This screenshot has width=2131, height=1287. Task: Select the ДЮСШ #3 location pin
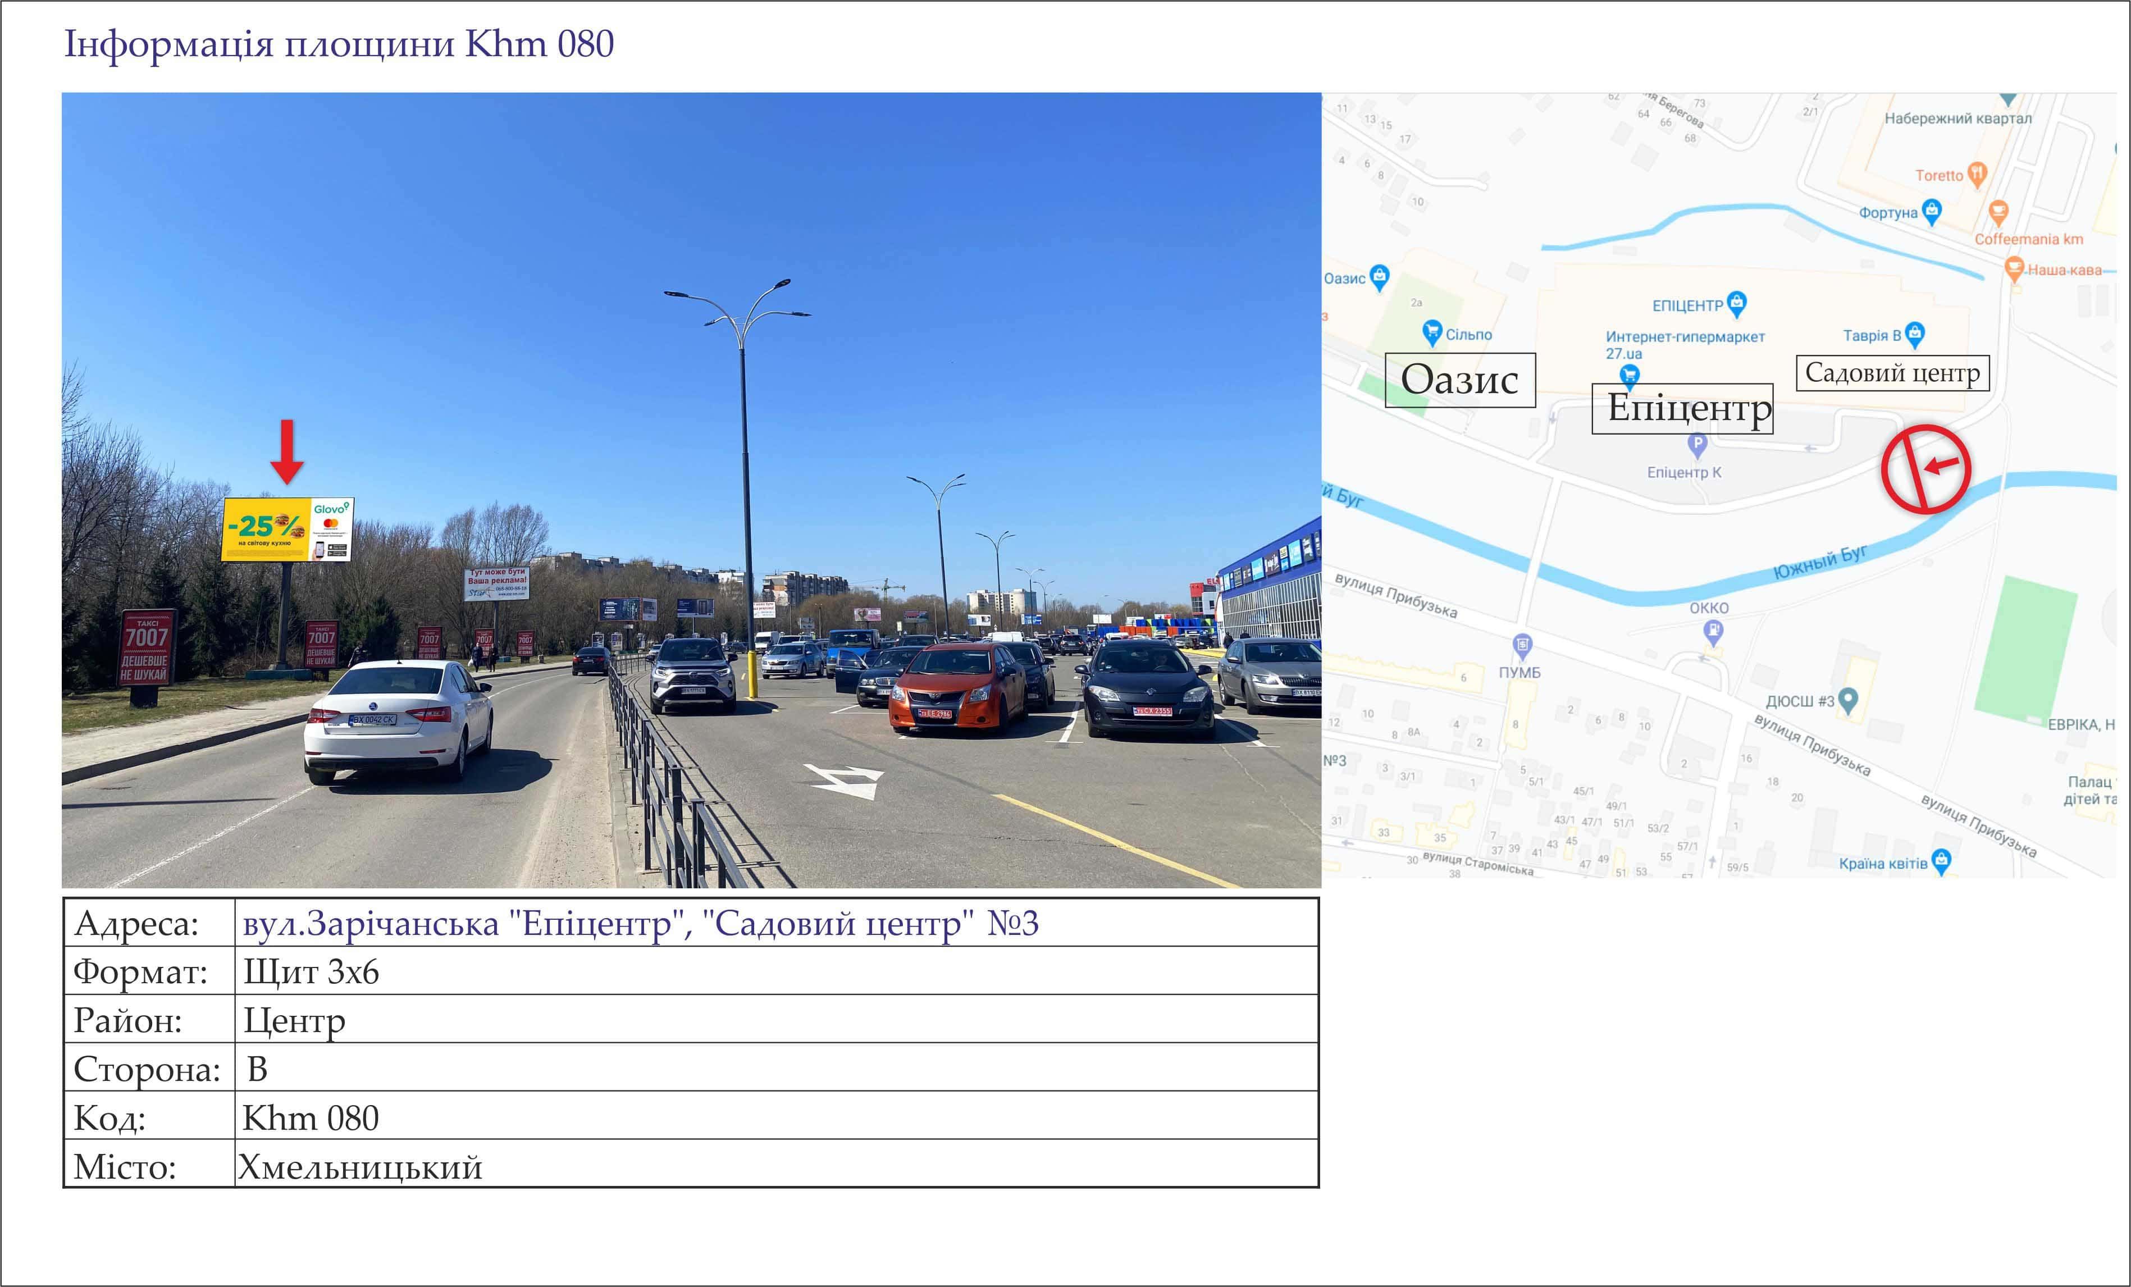coord(1848,700)
